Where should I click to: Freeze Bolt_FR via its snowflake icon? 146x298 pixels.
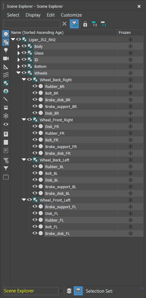pyautogui.click(x=131, y=140)
